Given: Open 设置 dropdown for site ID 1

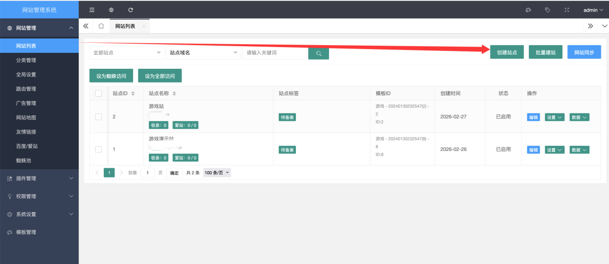Looking at the screenshot, I should pyautogui.click(x=554, y=150).
